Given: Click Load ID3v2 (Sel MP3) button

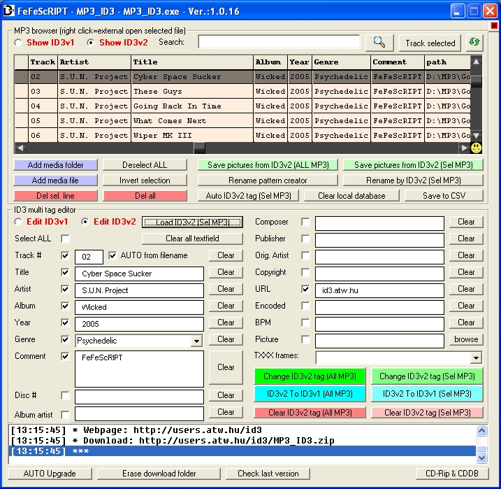Looking at the screenshot, I should [192, 222].
